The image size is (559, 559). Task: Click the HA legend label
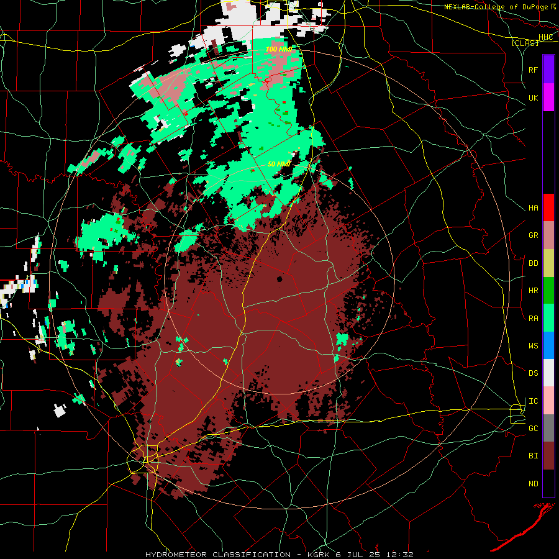point(533,208)
